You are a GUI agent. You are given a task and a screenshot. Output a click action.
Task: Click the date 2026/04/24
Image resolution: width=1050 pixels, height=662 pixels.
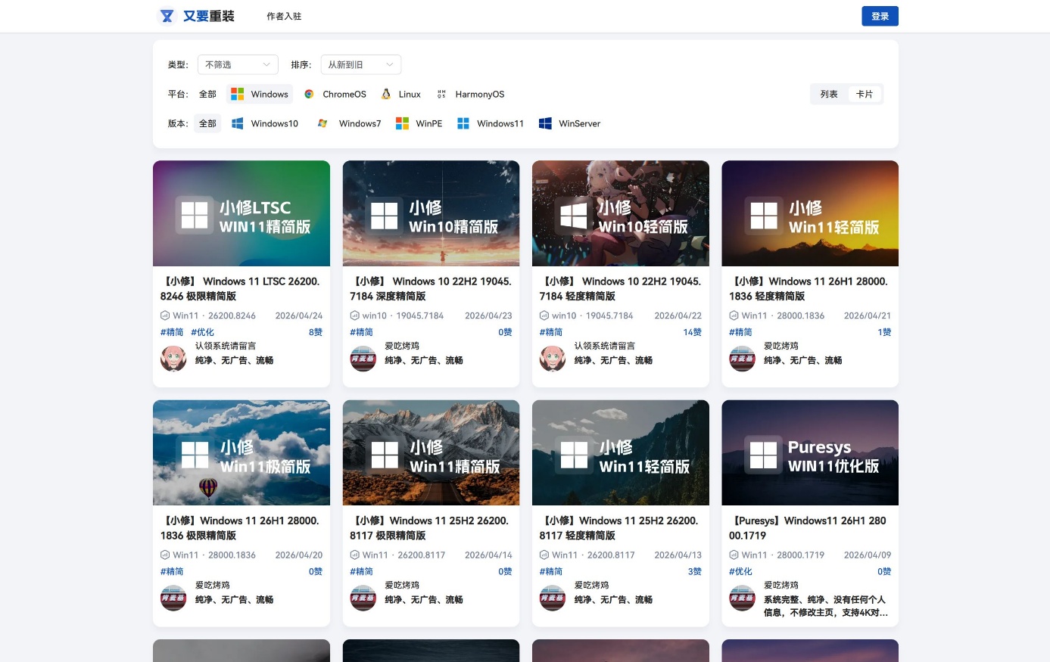point(299,315)
